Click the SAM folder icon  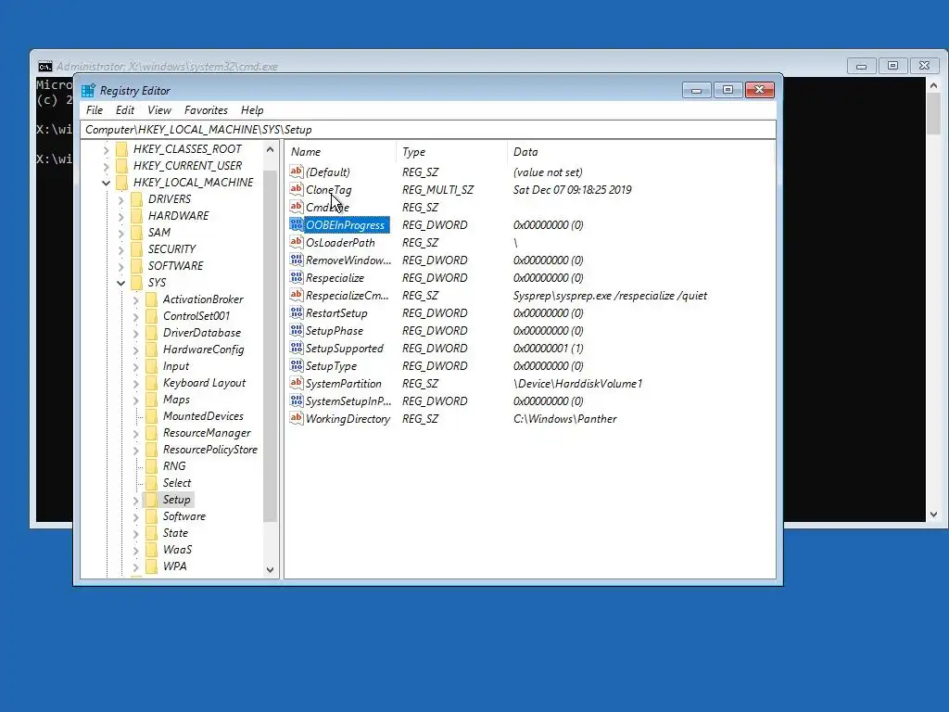tap(137, 233)
